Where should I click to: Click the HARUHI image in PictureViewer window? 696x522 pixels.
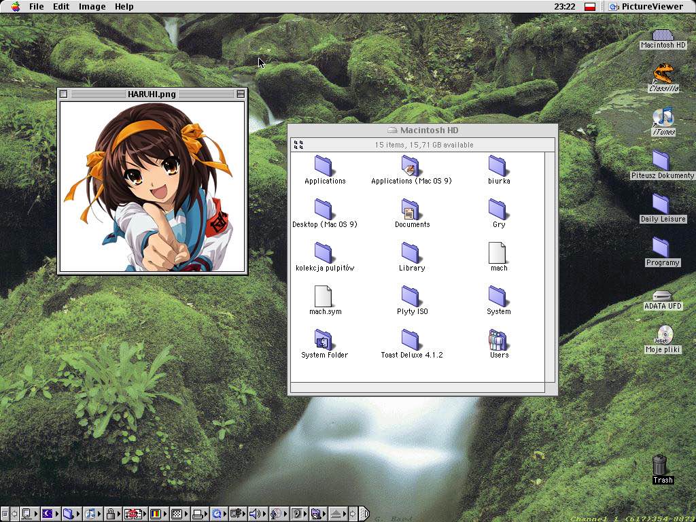[152, 186]
